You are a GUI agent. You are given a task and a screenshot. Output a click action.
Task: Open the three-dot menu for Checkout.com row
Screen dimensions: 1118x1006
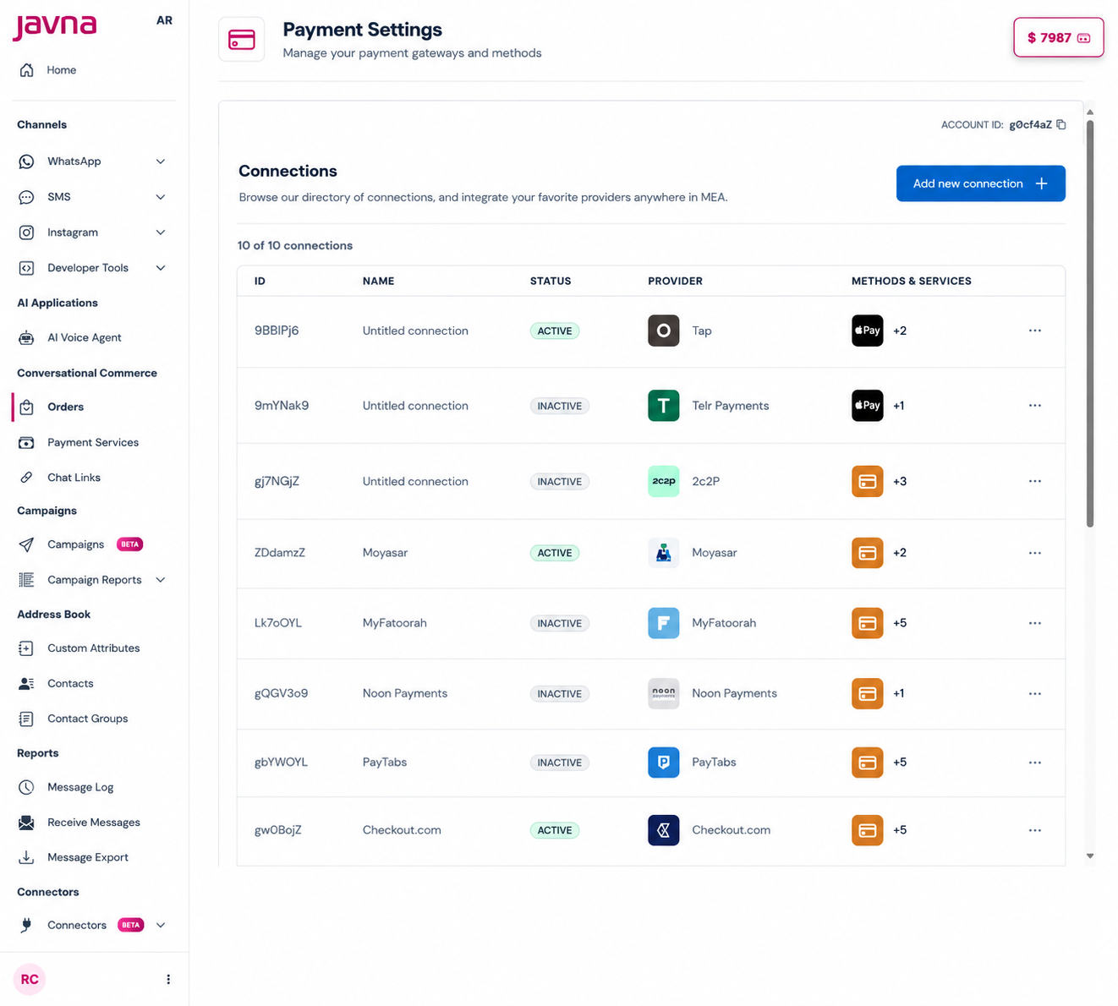click(x=1034, y=830)
